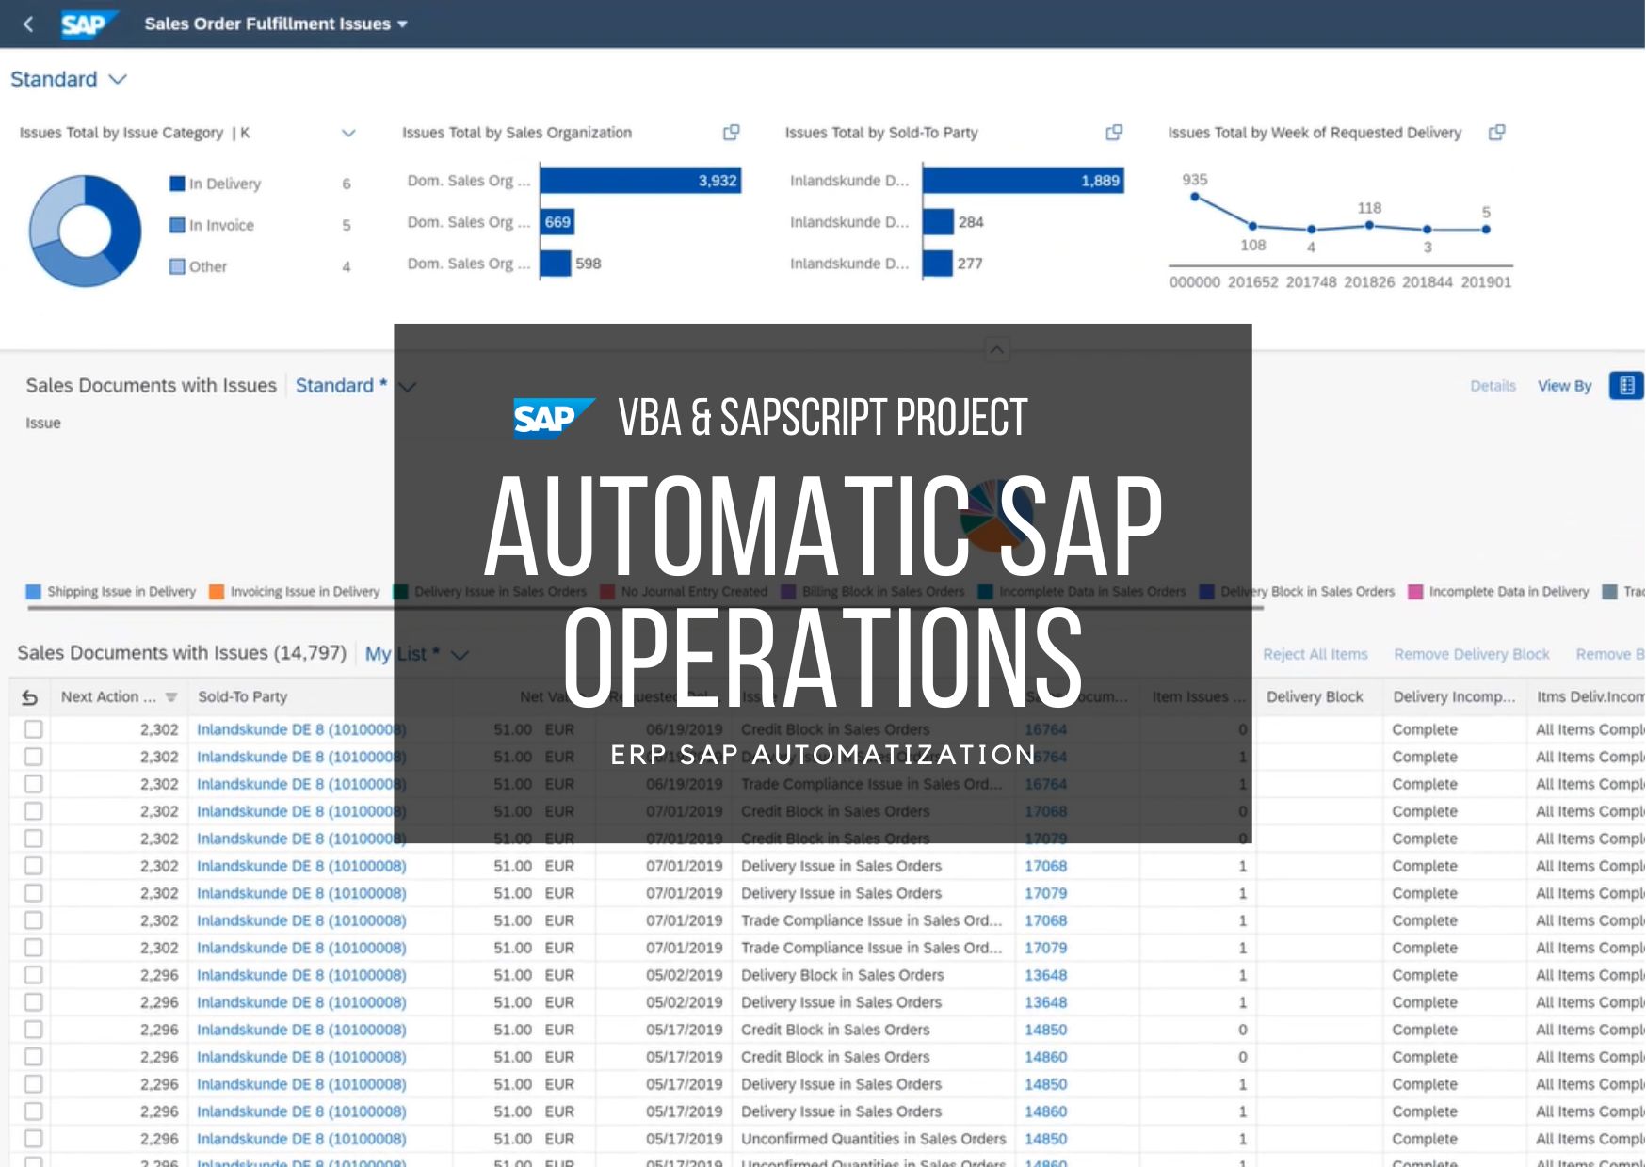Go back using the header arrow
This screenshot has height=1167, width=1646.
coord(28,24)
